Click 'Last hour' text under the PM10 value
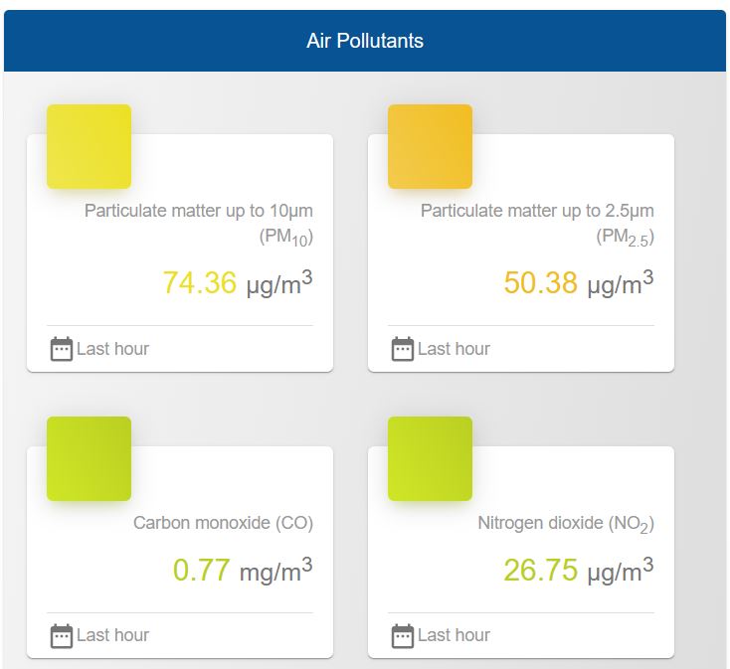Viewport: 730px width, 669px height. click(x=112, y=349)
